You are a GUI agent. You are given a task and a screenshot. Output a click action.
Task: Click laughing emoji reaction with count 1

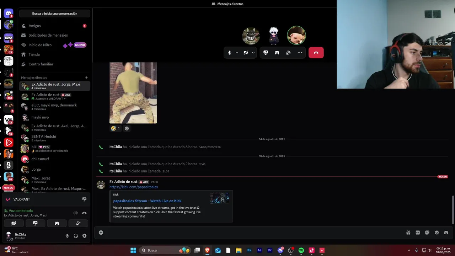116,128
